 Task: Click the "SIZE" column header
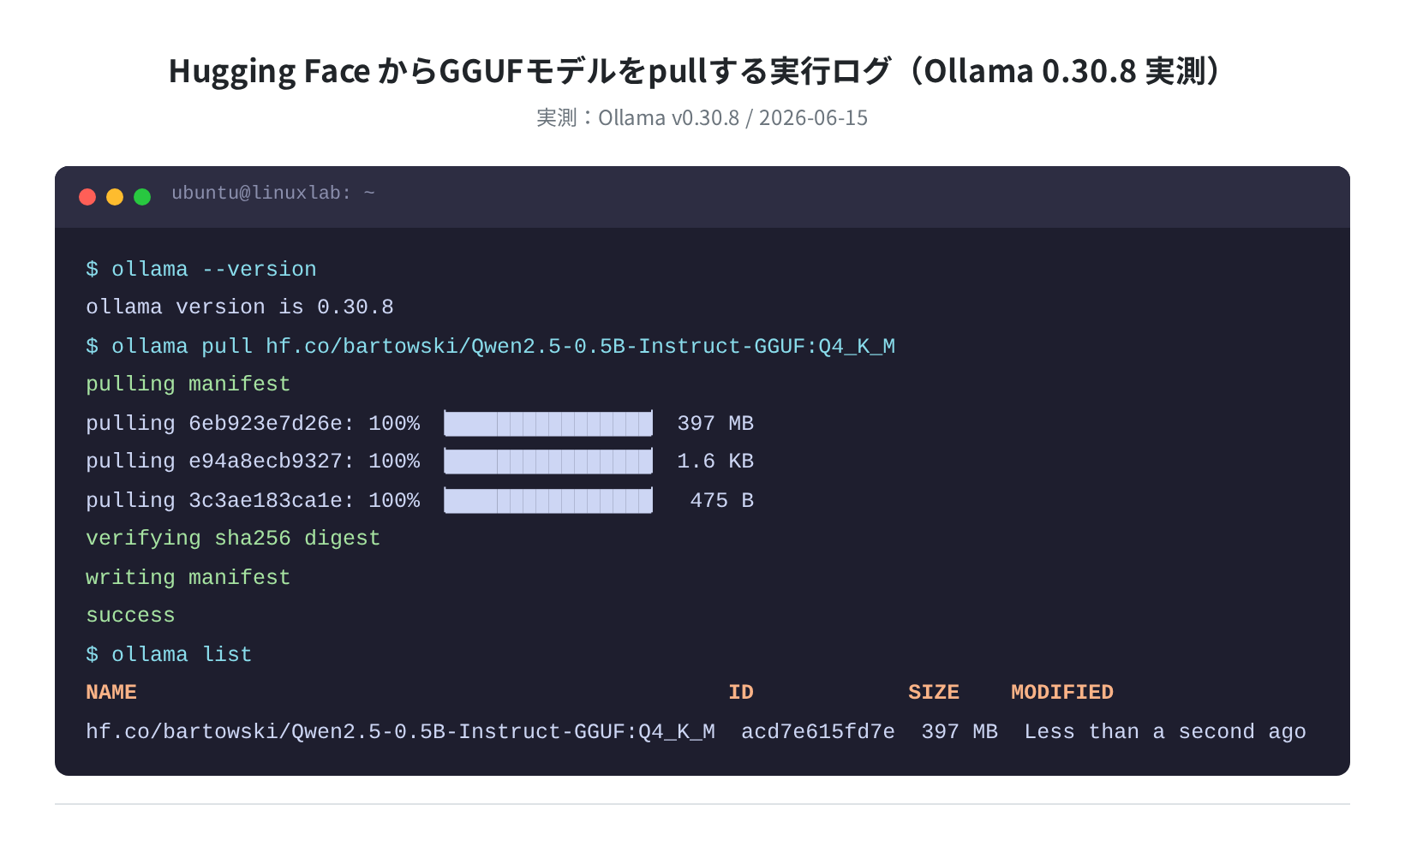[x=934, y=693]
